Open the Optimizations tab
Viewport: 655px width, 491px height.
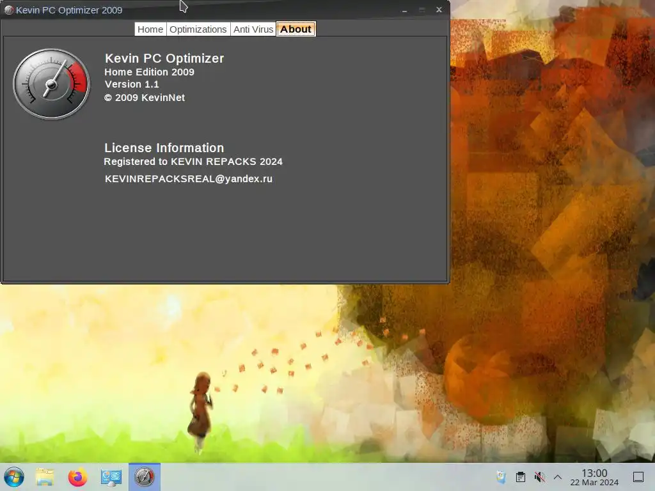[x=198, y=29]
